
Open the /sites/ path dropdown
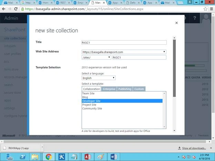96,57
